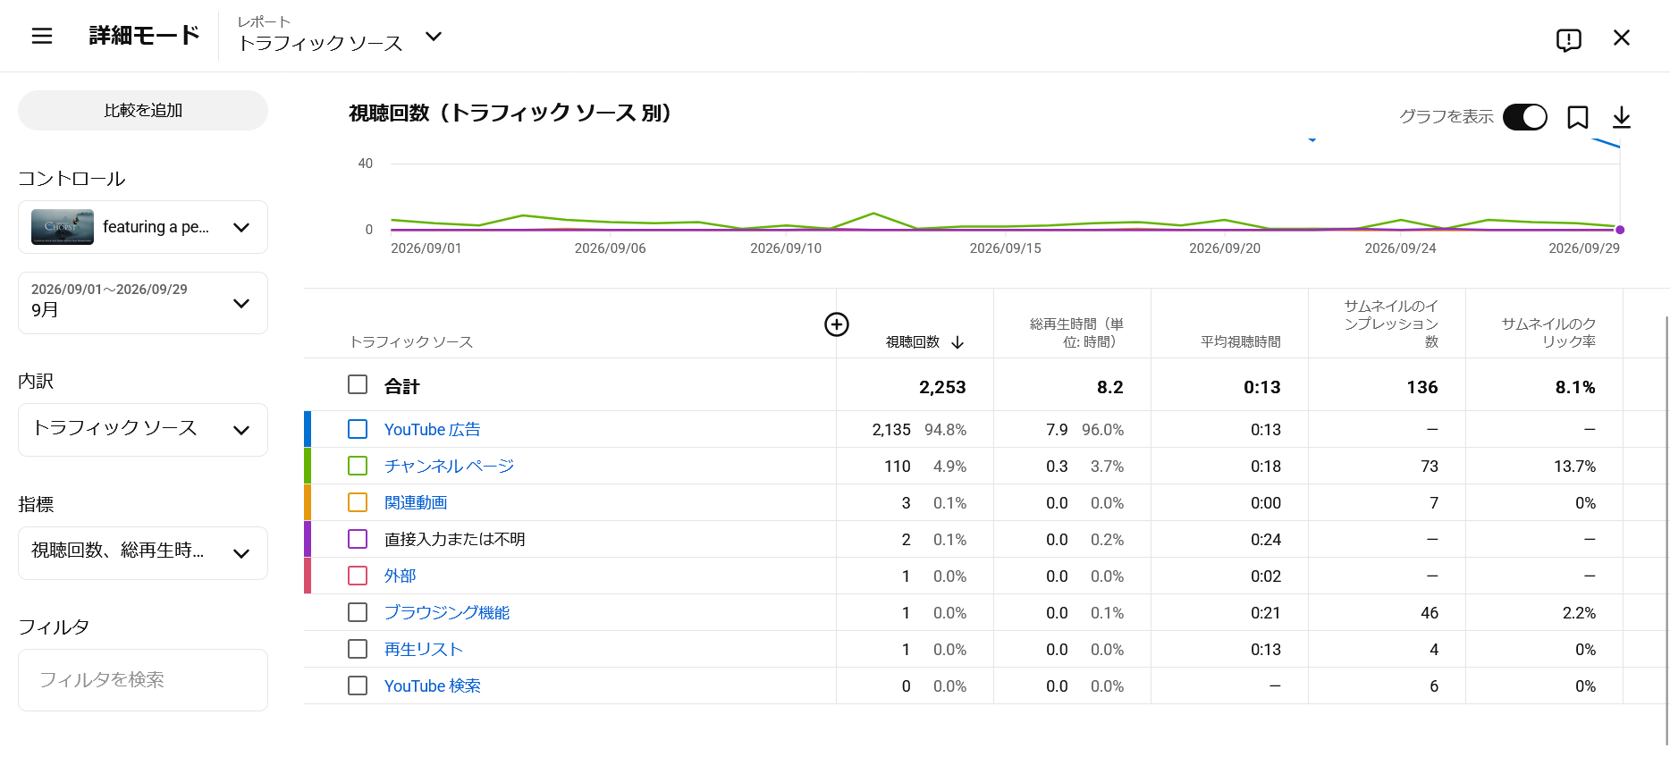Open the チャンネル ページ link
The height and width of the screenshot is (757, 1670).
449,467
